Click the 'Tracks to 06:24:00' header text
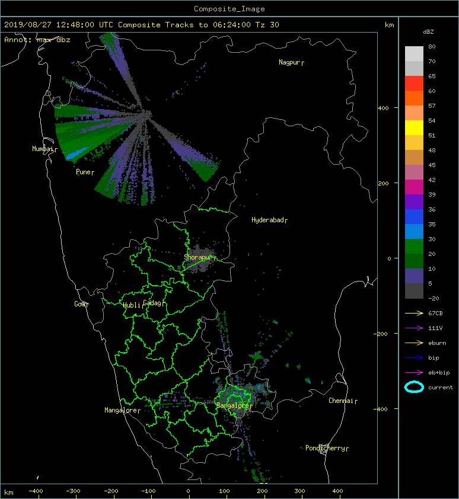Screen dimensions: 459x499 208,25
